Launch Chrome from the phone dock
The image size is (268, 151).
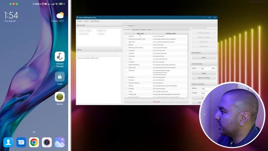tap(34, 142)
